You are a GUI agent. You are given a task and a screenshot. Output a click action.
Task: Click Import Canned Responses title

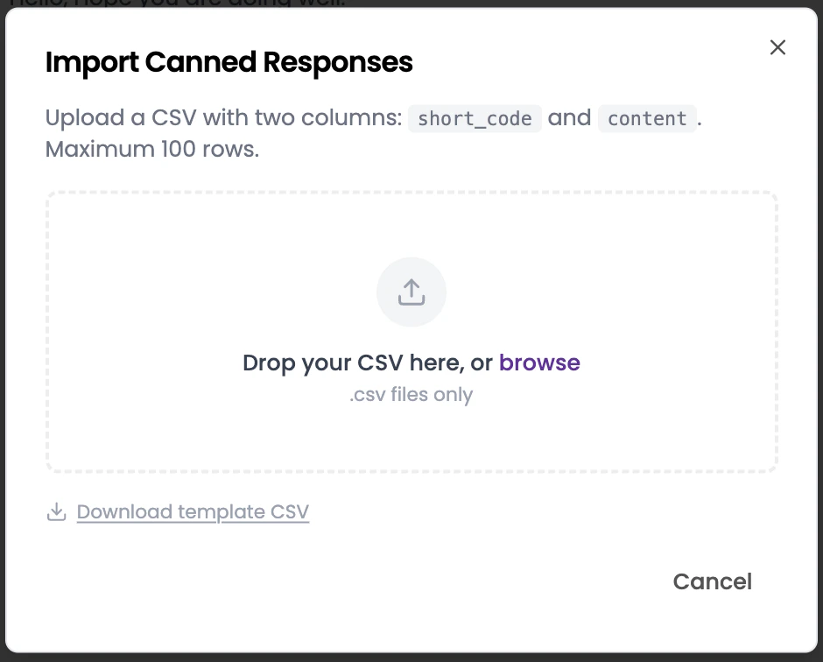(229, 62)
